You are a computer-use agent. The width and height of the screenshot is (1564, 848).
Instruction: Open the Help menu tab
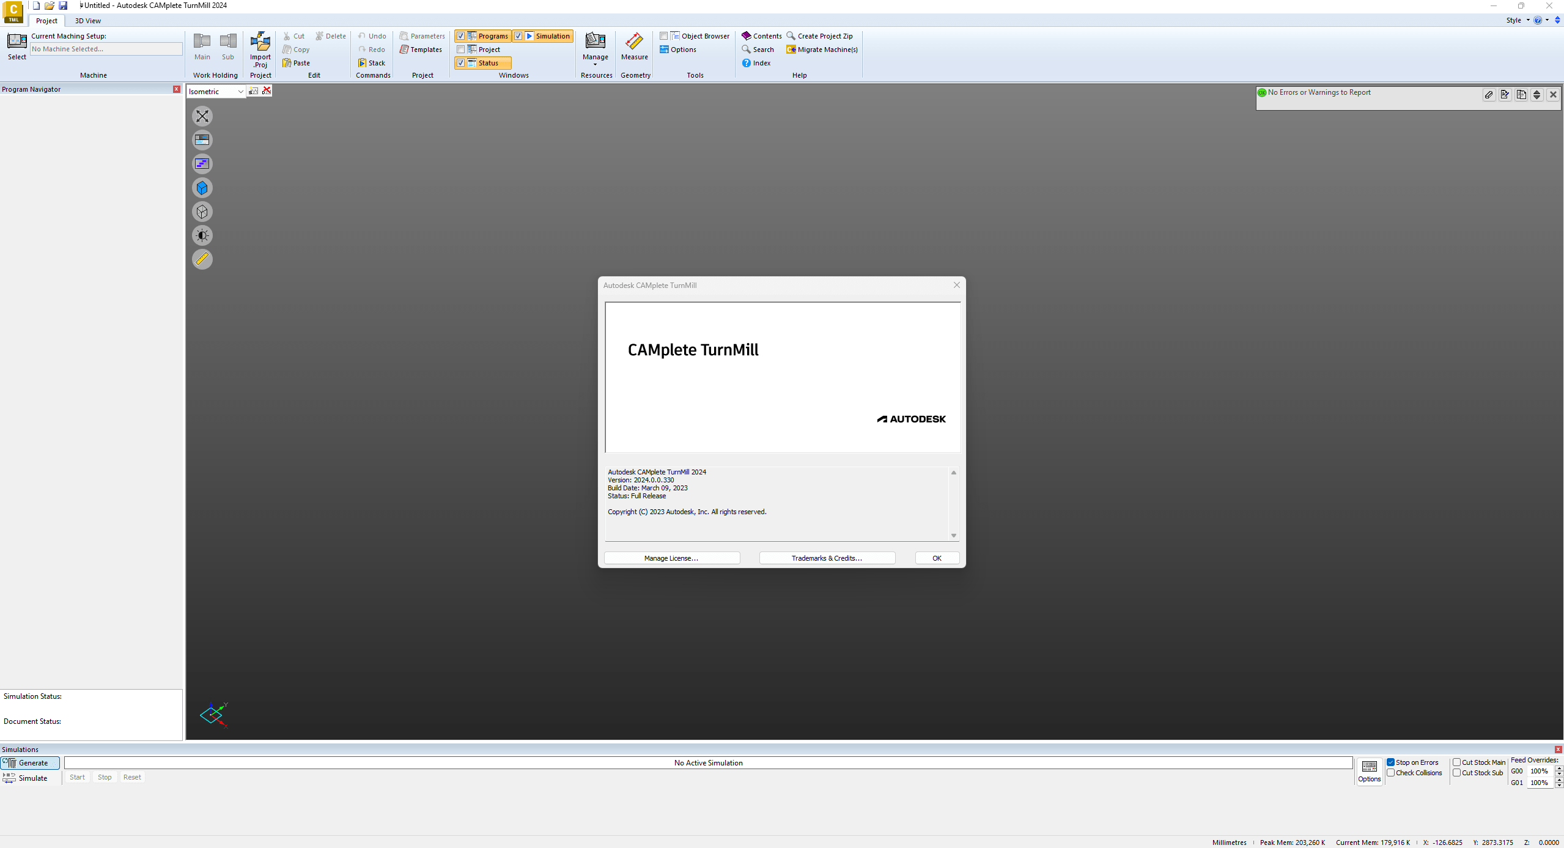tap(799, 75)
